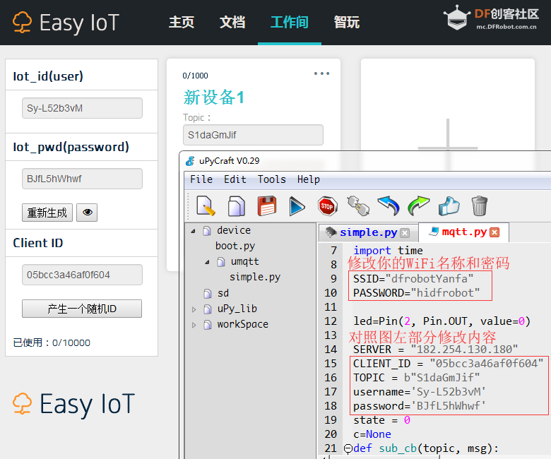Viewport: 551px width, 459px height.
Task: Open the DF创客社区 logo link
Action: tap(491, 18)
